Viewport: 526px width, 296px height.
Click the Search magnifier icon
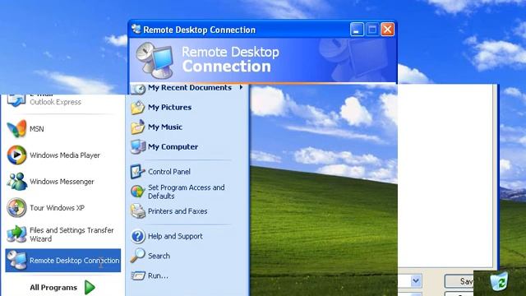(137, 256)
